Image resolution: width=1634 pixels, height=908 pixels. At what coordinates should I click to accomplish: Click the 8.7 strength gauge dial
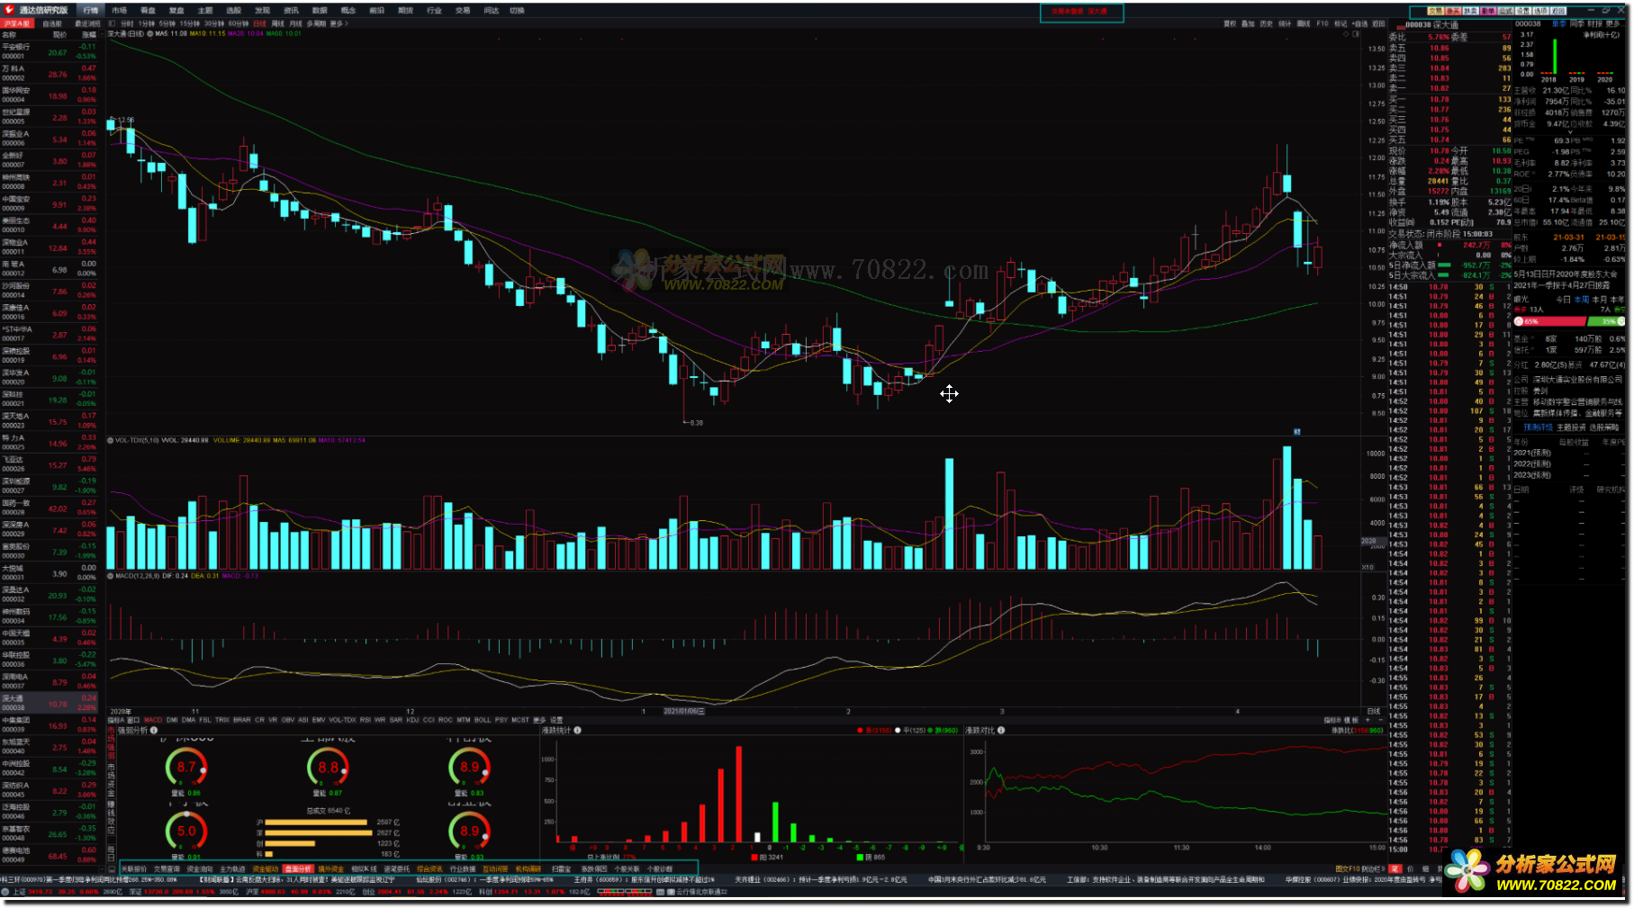[x=186, y=766]
